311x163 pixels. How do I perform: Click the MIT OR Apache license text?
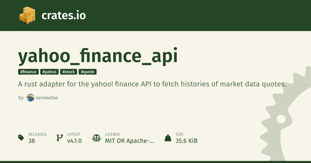pos(129,141)
